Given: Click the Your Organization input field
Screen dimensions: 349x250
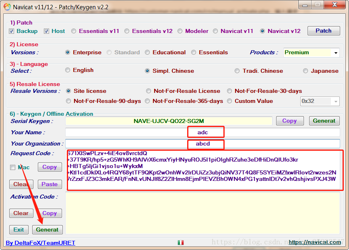Looking at the screenshot, I should (x=202, y=143).
